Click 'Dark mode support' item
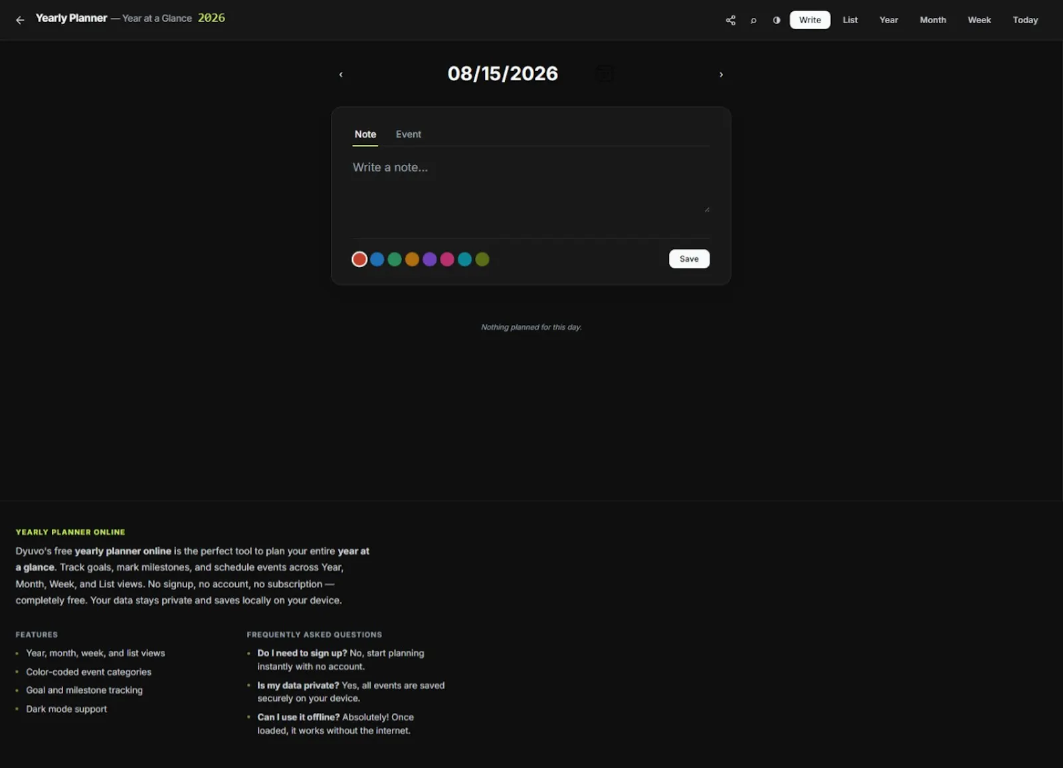Screen dimensions: 1063x768 [66, 709]
